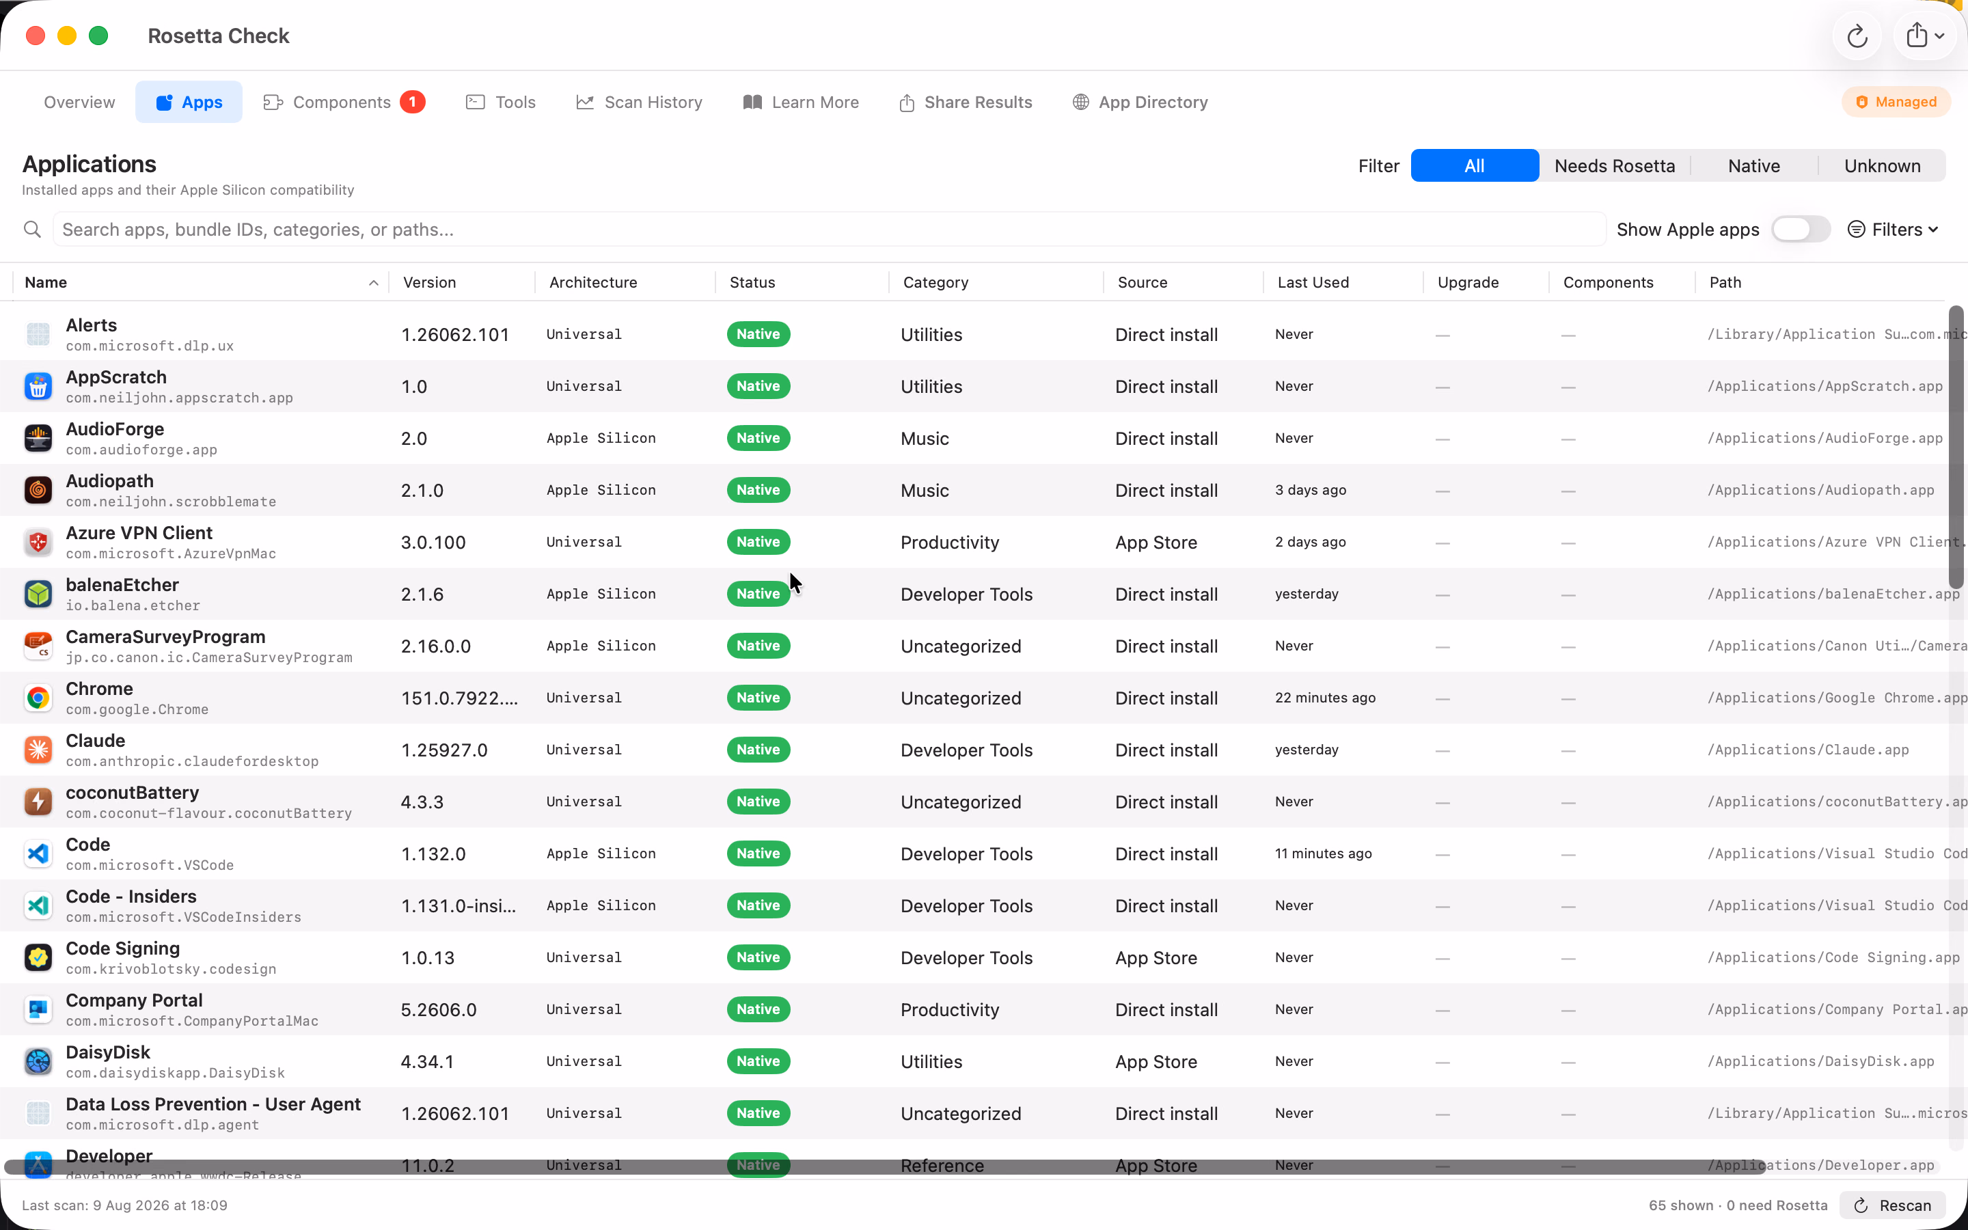Click the vertical scrollbar thumb
The width and height of the screenshot is (1968, 1230).
(1956, 448)
